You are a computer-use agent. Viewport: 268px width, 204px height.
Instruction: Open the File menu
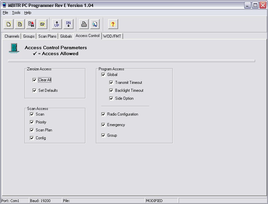[5, 13]
